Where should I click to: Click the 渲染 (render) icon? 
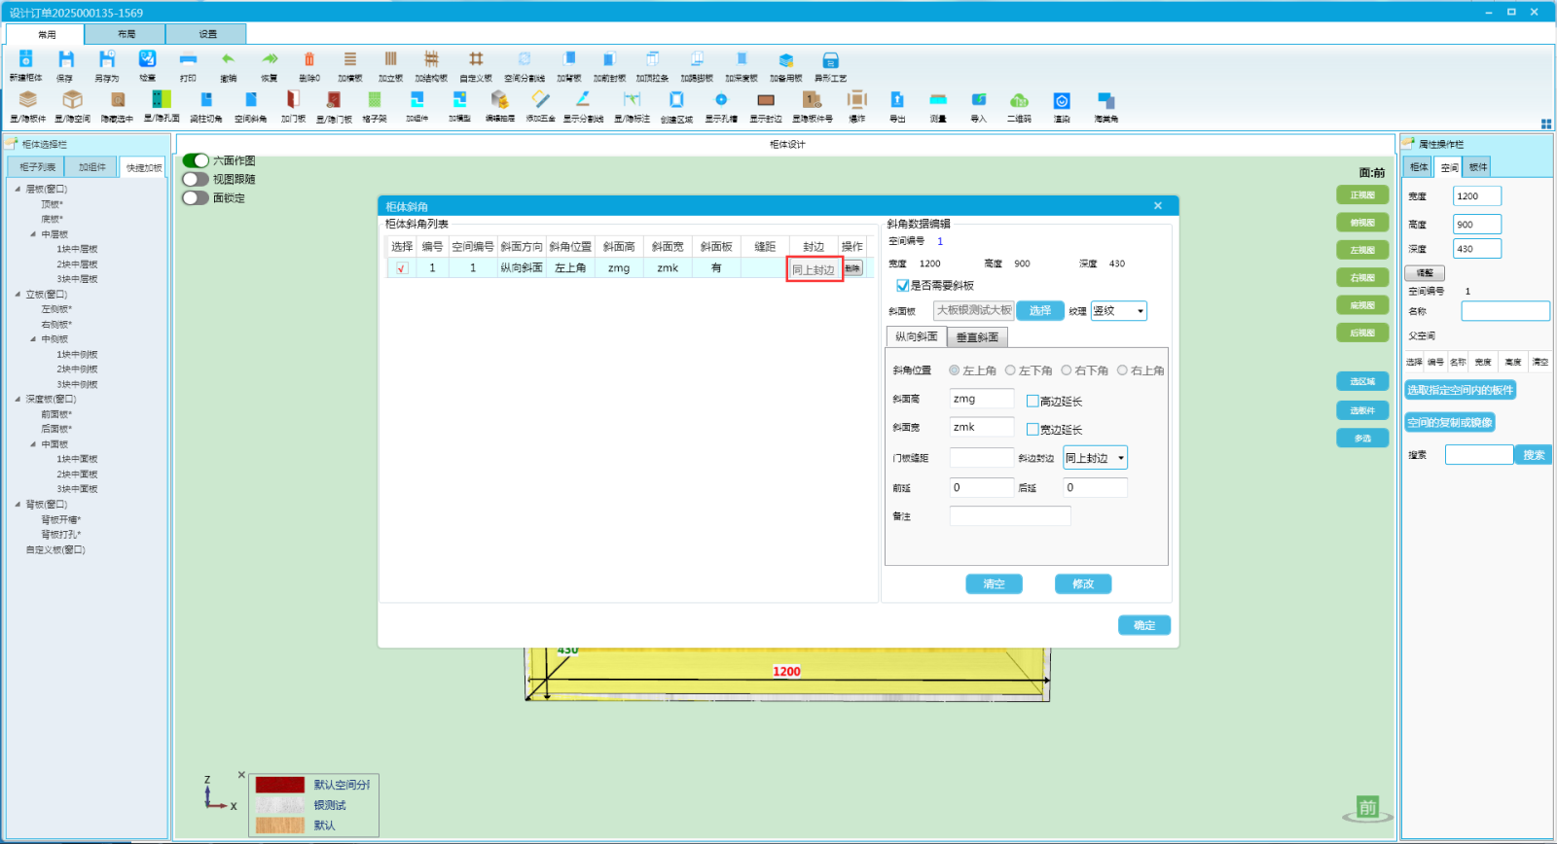coord(1062,100)
